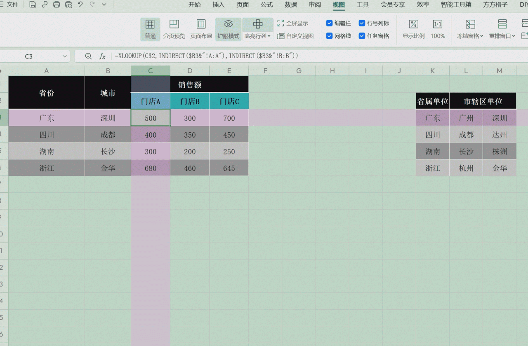Viewport: 528px width, 346px height.
Task: Uncheck the 行号列标 headings checkbox
Action: tap(362, 23)
